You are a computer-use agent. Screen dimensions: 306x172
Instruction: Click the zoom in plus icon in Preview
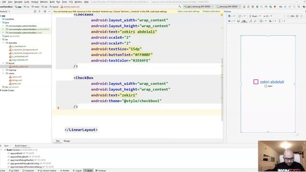coord(297,16)
